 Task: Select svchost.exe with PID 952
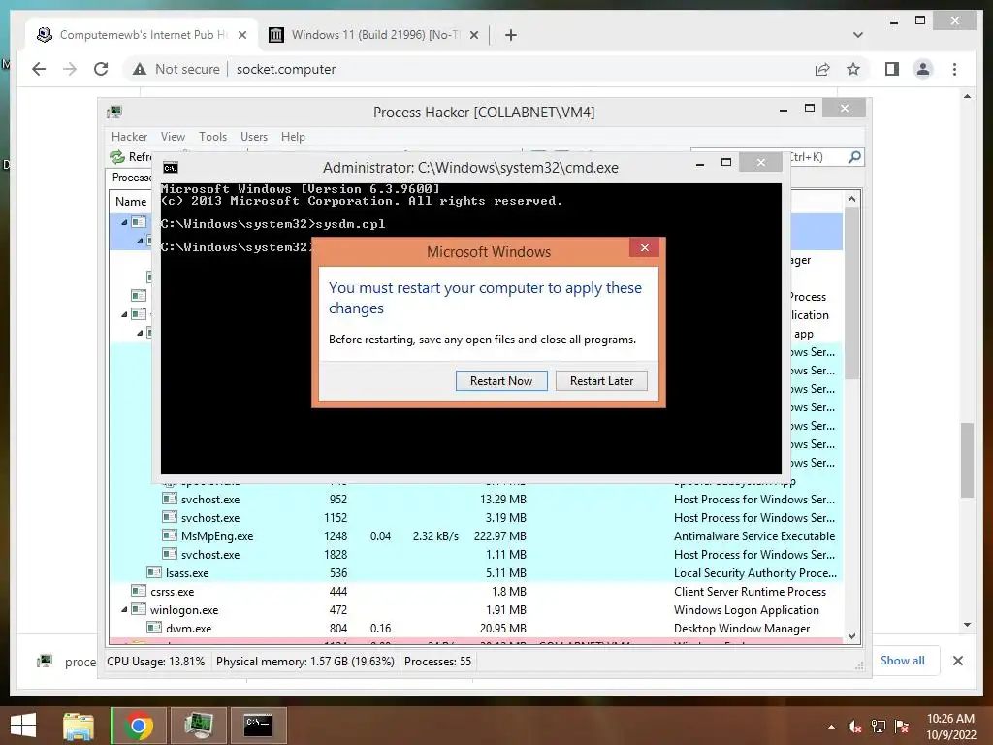475,500
